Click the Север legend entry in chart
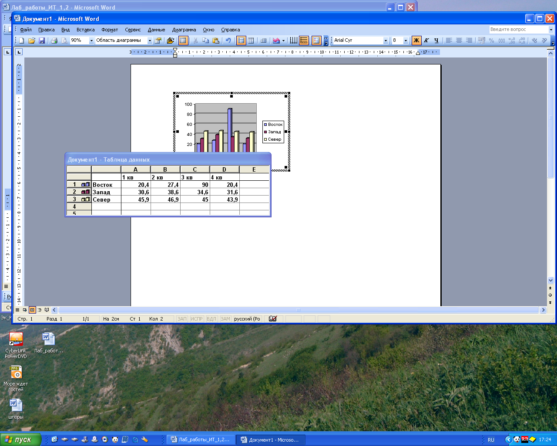557x446 pixels. tap(273, 139)
